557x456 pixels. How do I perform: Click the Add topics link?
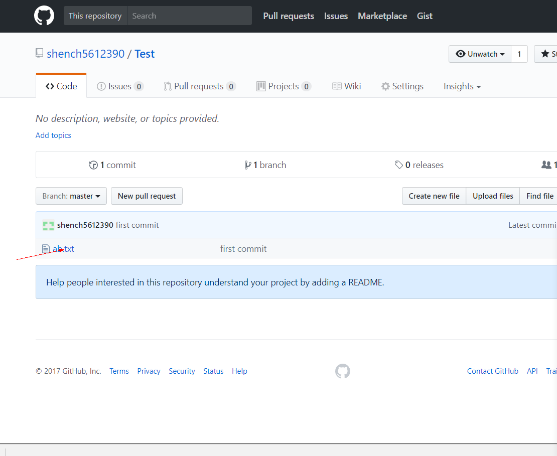click(x=53, y=135)
